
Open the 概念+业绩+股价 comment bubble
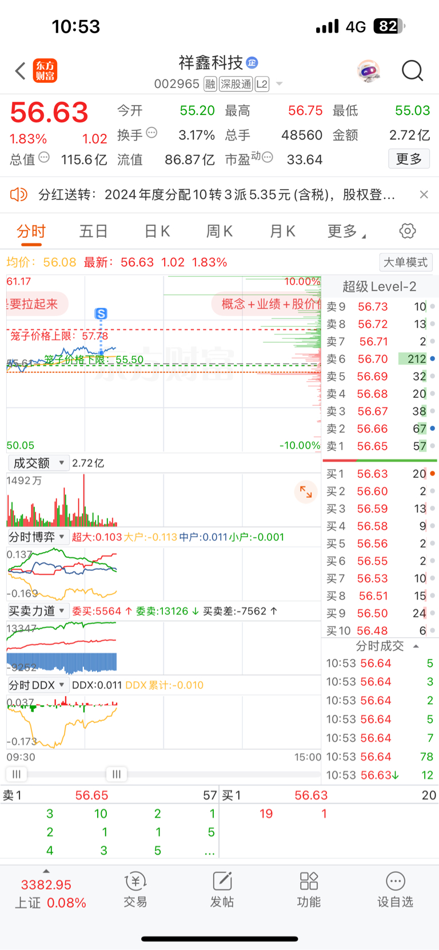[x=266, y=304]
